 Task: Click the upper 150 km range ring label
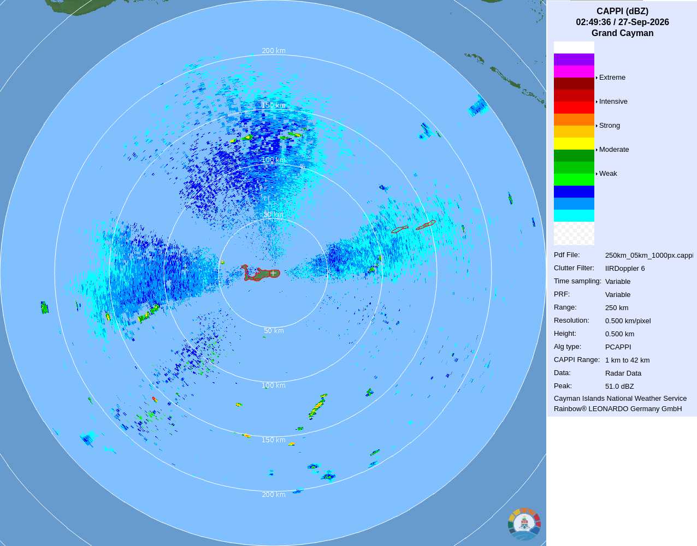(x=274, y=105)
